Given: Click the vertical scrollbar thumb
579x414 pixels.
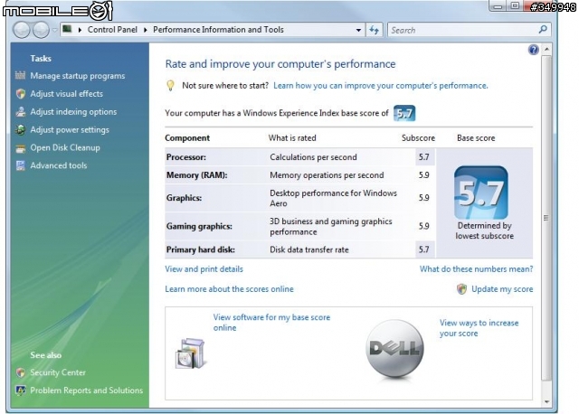Looking at the screenshot, I should coord(546,218).
